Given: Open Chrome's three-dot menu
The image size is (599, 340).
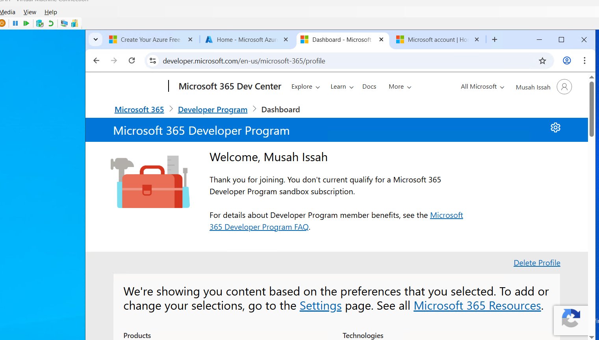Looking at the screenshot, I should (584, 61).
